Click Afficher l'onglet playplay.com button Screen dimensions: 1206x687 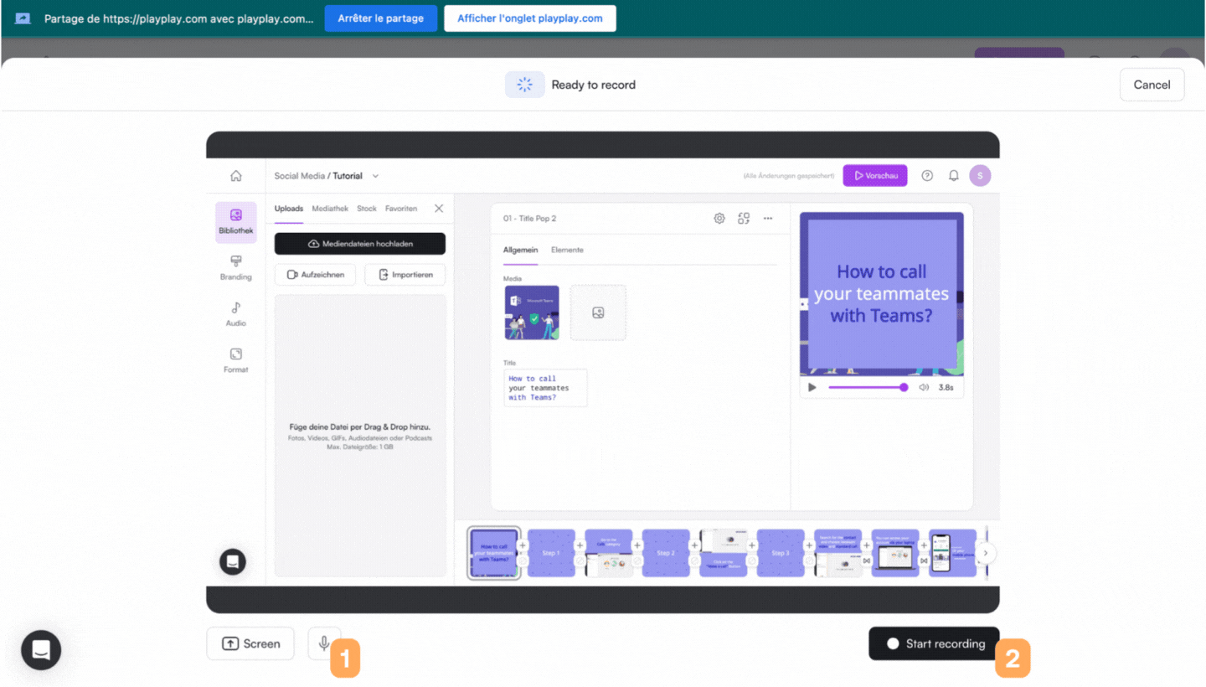tap(530, 18)
